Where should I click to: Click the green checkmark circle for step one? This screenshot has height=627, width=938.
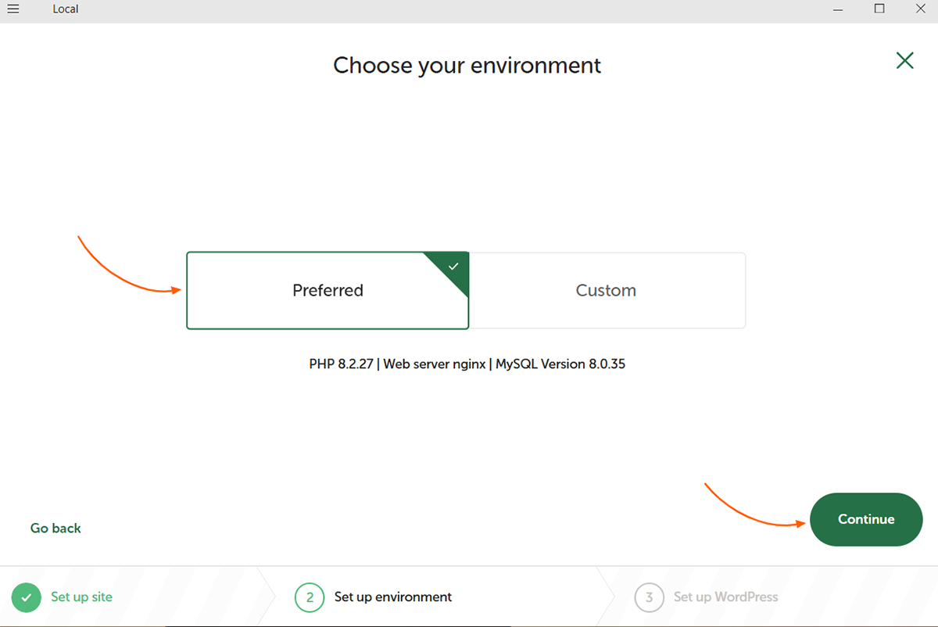(x=27, y=597)
